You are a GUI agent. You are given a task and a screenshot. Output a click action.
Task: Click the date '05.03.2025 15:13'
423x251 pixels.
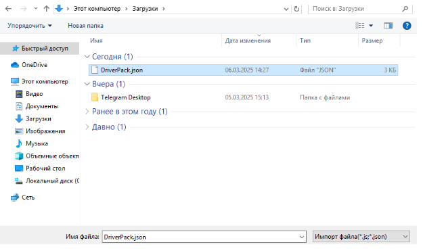pyautogui.click(x=247, y=97)
